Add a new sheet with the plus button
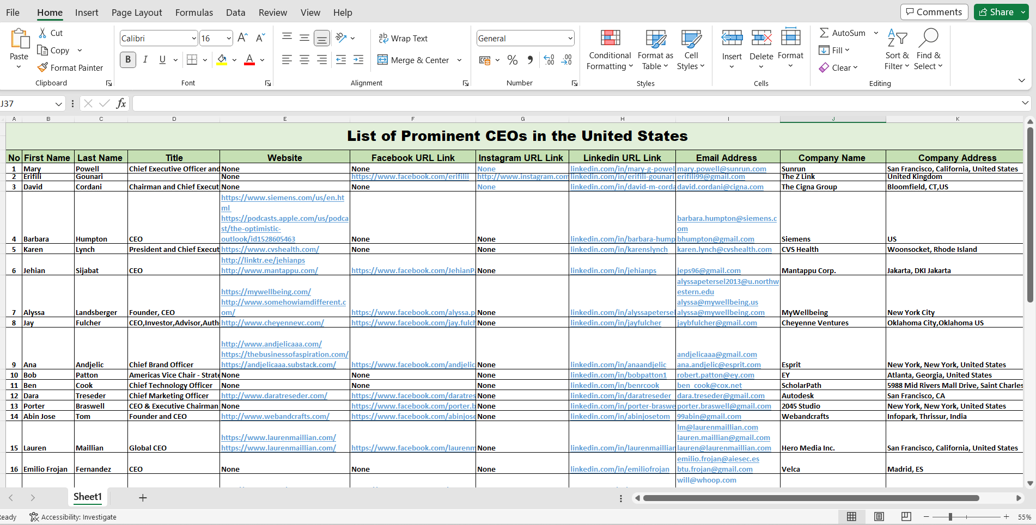The image size is (1036, 525). pos(143,498)
